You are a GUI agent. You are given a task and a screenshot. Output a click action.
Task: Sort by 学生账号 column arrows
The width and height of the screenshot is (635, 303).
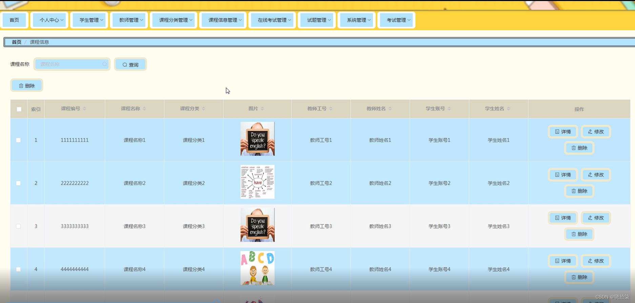point(449,108)
